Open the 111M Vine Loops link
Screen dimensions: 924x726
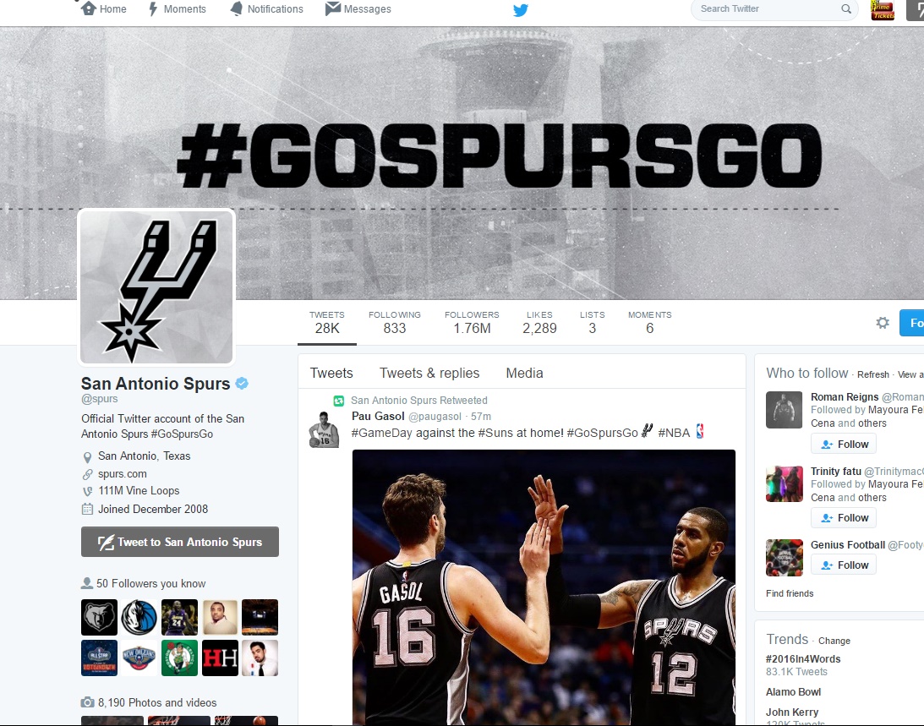click(x=139, y=490)
